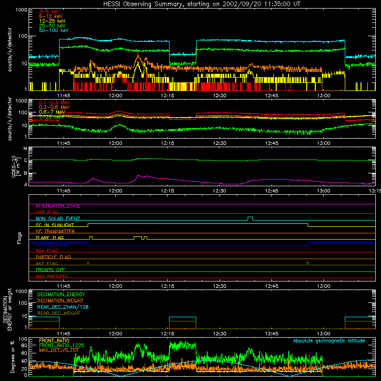Select the GAP_FLAG label
Image resolution: width=381 pixels, height=381 pixels.
(47, 212)
